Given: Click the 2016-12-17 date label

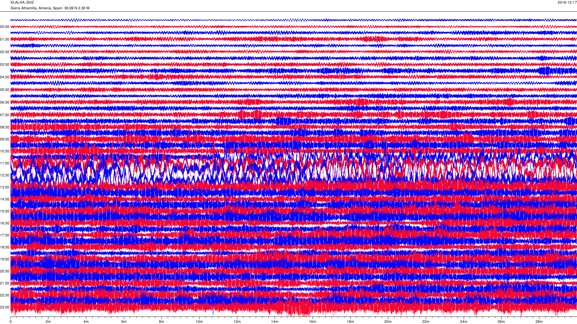Looking at the screenshot, I should (567, 2).
